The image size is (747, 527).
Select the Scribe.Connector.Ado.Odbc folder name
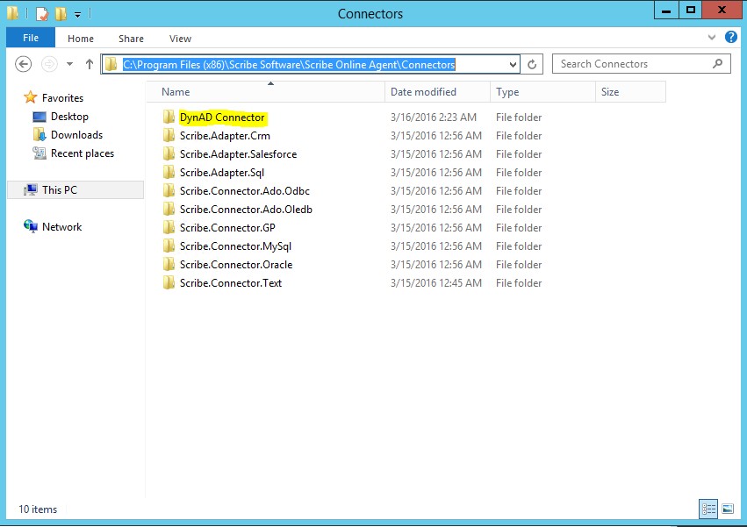pos(245,191)
